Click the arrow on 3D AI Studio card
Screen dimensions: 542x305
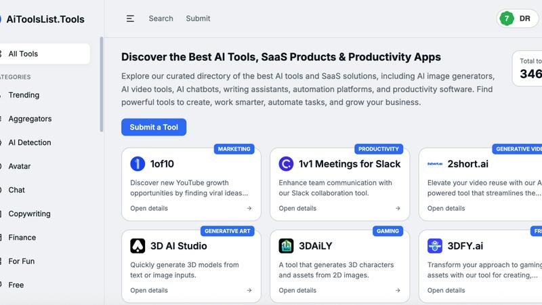249,291
